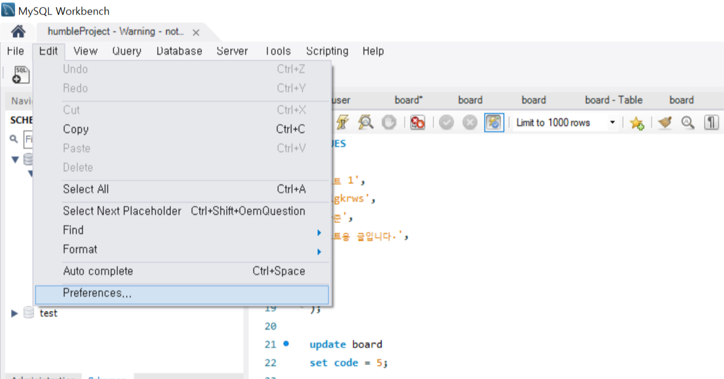Viewport: 724px width, 379px height.
Task: Run Explain plan magnifier-lightning icon
Action: pos(366,122)
